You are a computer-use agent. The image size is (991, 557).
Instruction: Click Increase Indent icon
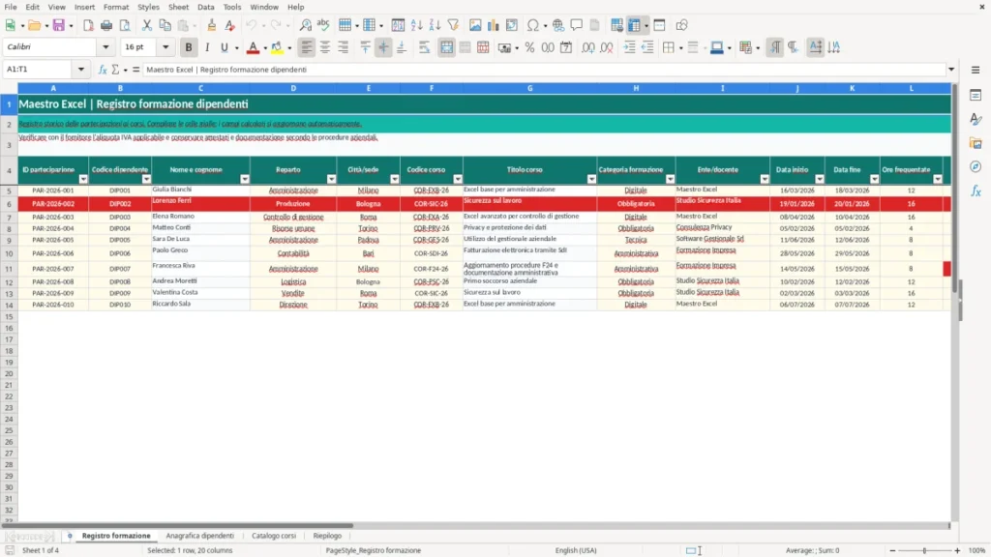pyautogui.click(x=629, y=47)
